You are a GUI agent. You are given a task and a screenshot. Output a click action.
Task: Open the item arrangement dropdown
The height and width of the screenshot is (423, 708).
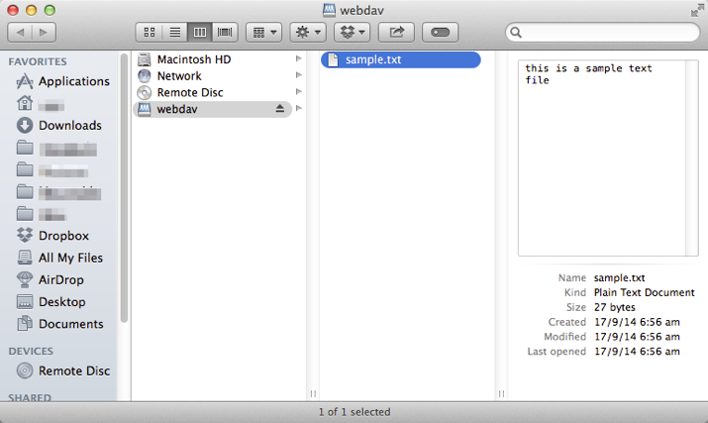(x=264, y=32)
